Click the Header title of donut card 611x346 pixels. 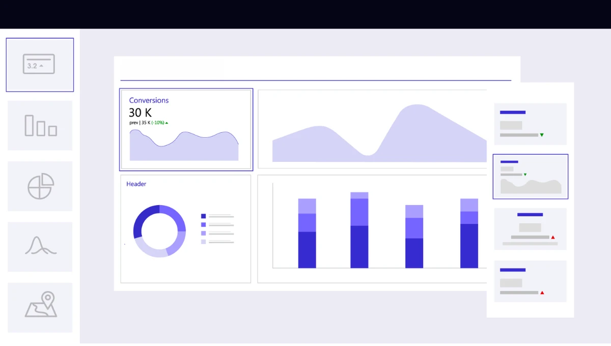coord(136,184)
